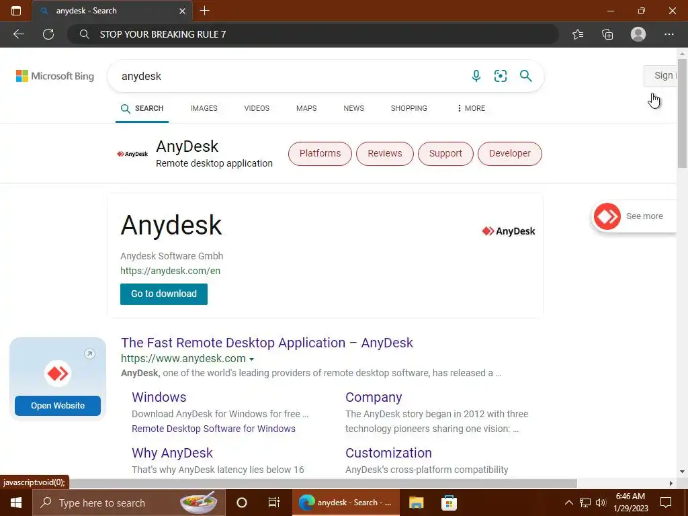Show hidden system tray icons
This screenshot has height=516, width=688.
point(568,503)
